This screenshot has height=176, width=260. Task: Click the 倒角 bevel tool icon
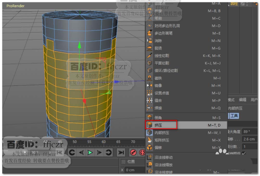click(x=149, y=118)
